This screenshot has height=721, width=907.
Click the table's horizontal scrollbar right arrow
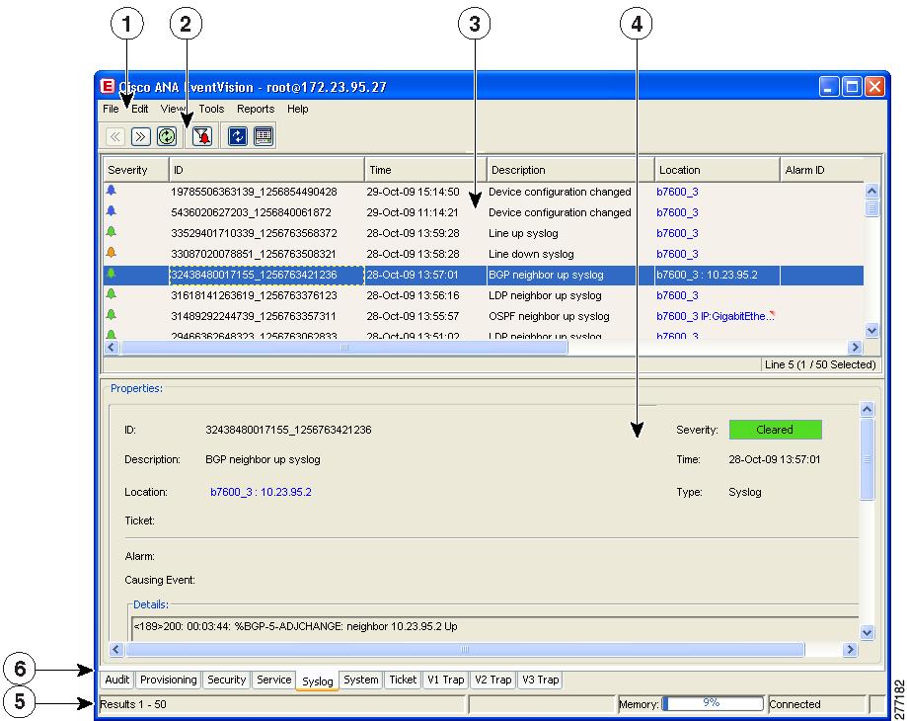(855, 348)
